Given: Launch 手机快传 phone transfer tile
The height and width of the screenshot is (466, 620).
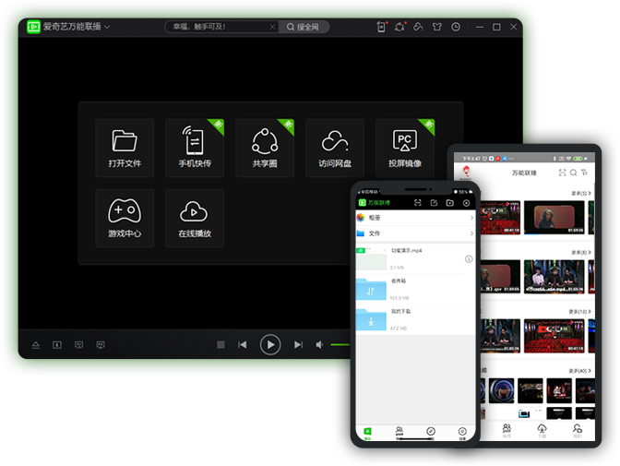Looking at the screenshot, I should 195,148.
